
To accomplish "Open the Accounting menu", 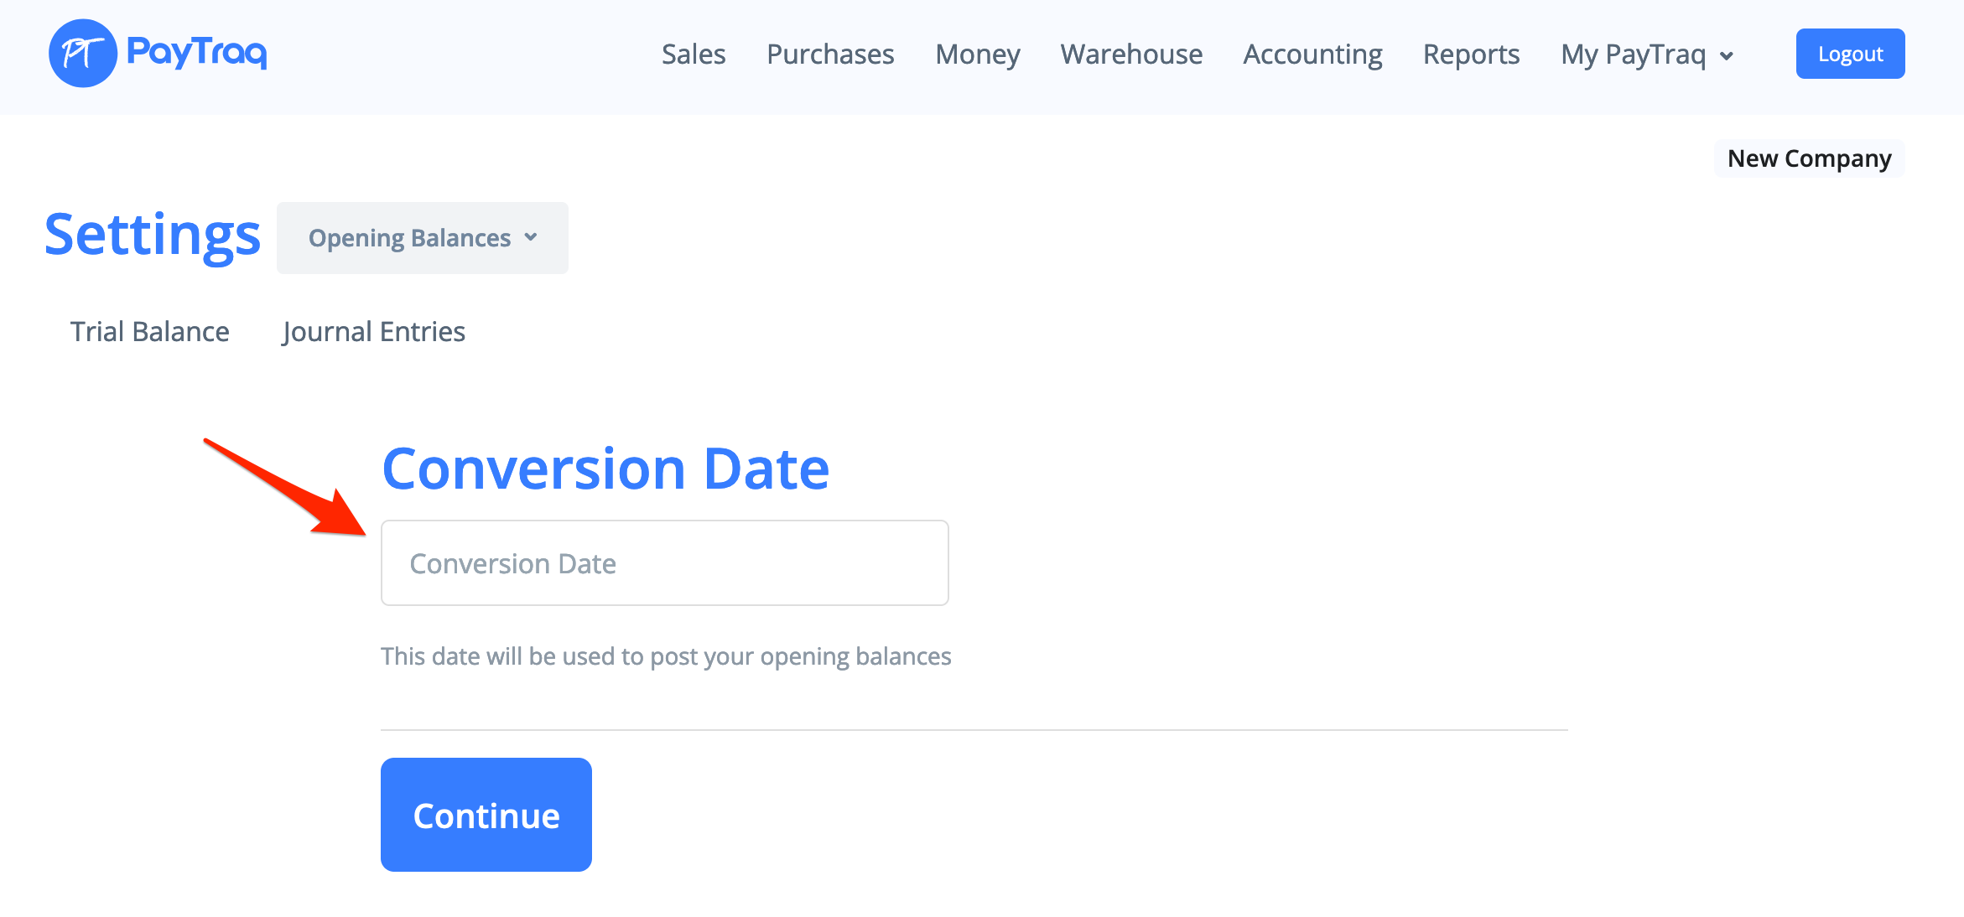I will (x=1312, y=54).
